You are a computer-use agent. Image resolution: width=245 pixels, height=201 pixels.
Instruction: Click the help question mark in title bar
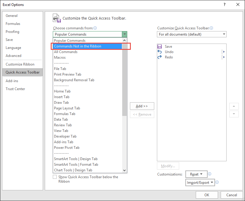click(225, 4)
